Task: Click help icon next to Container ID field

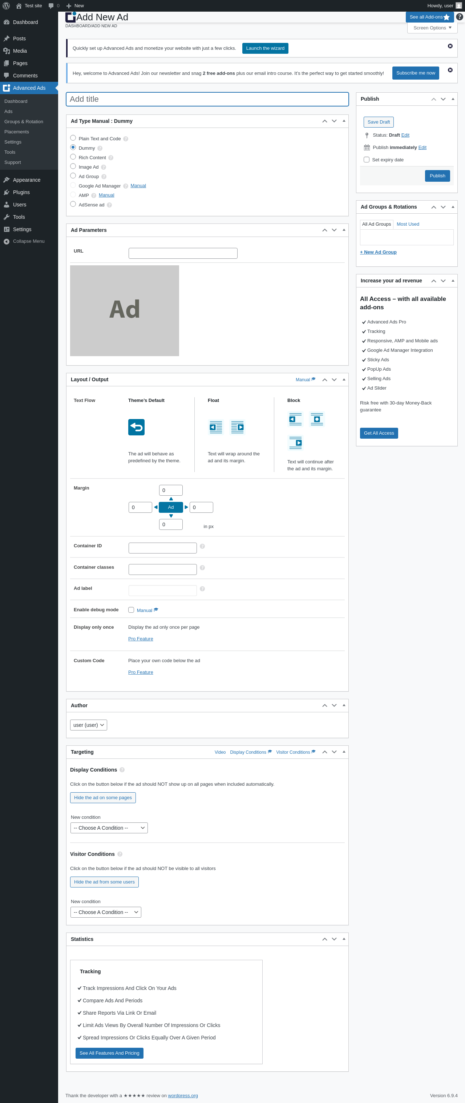Action: (x=202, y=546)
